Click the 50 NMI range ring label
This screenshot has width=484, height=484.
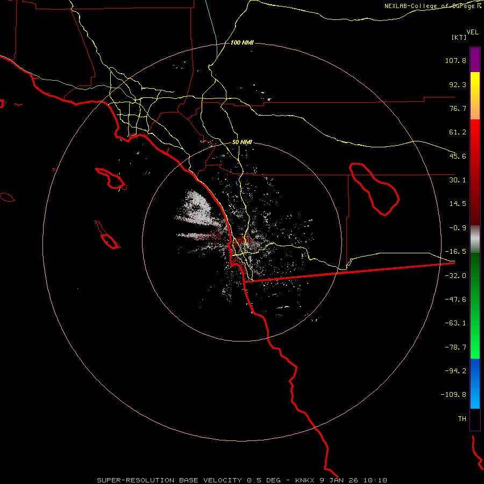coord(242,143)
